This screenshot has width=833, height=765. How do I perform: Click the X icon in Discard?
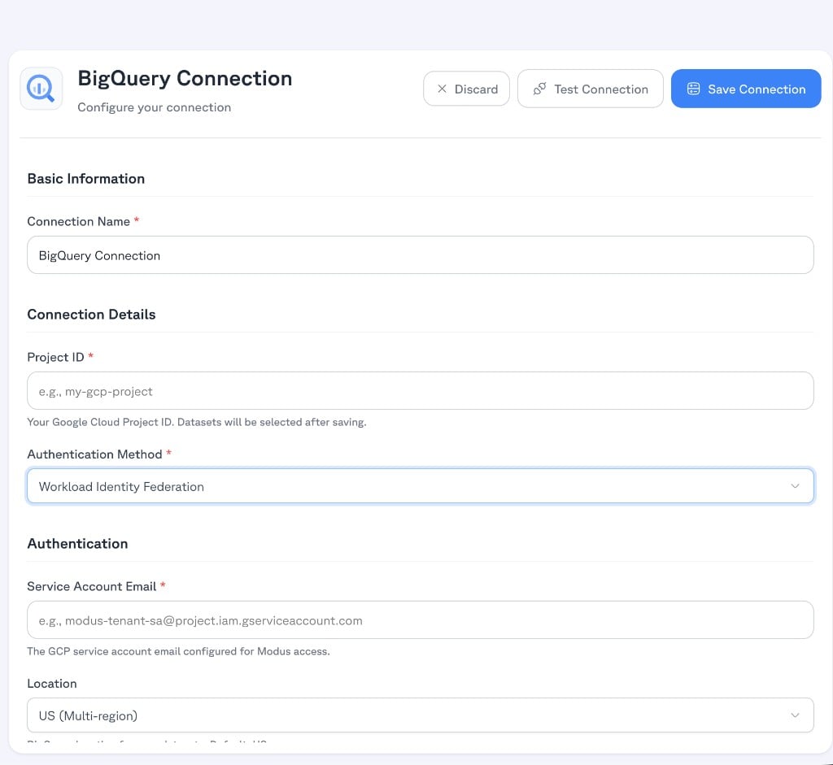pyautogui.click(x=442, y=89)
